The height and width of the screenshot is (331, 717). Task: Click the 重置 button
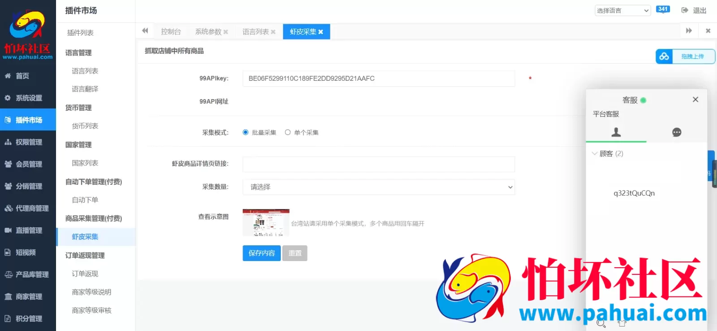[x=295, y=253]
